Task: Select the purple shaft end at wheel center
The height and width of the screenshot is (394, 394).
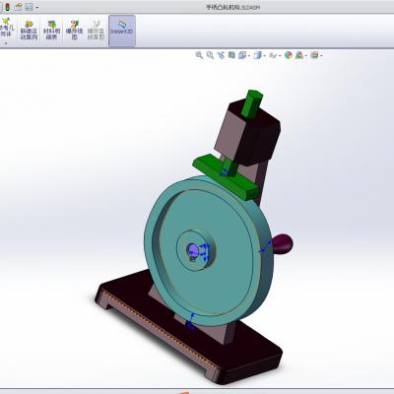Action: click(194, 250)
